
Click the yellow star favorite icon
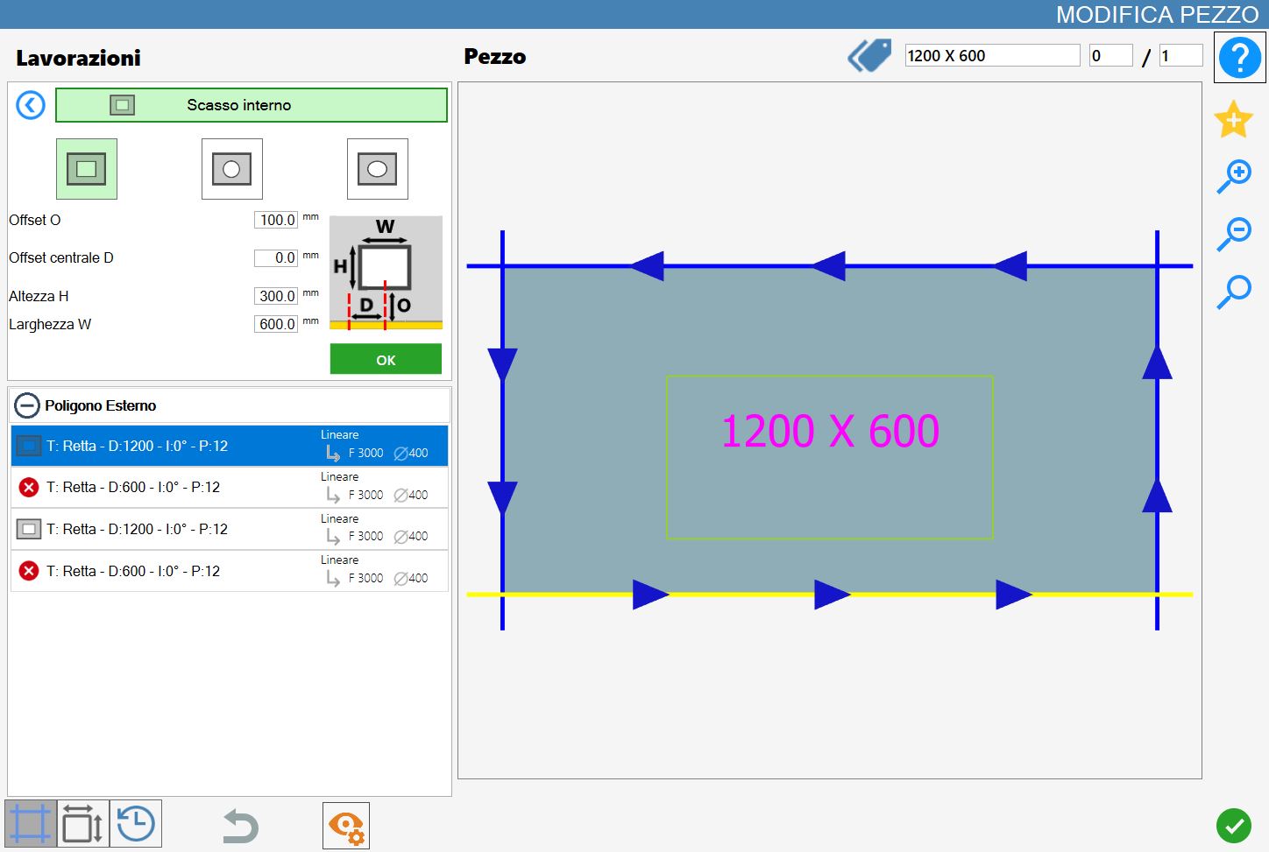click(1233, 119)
